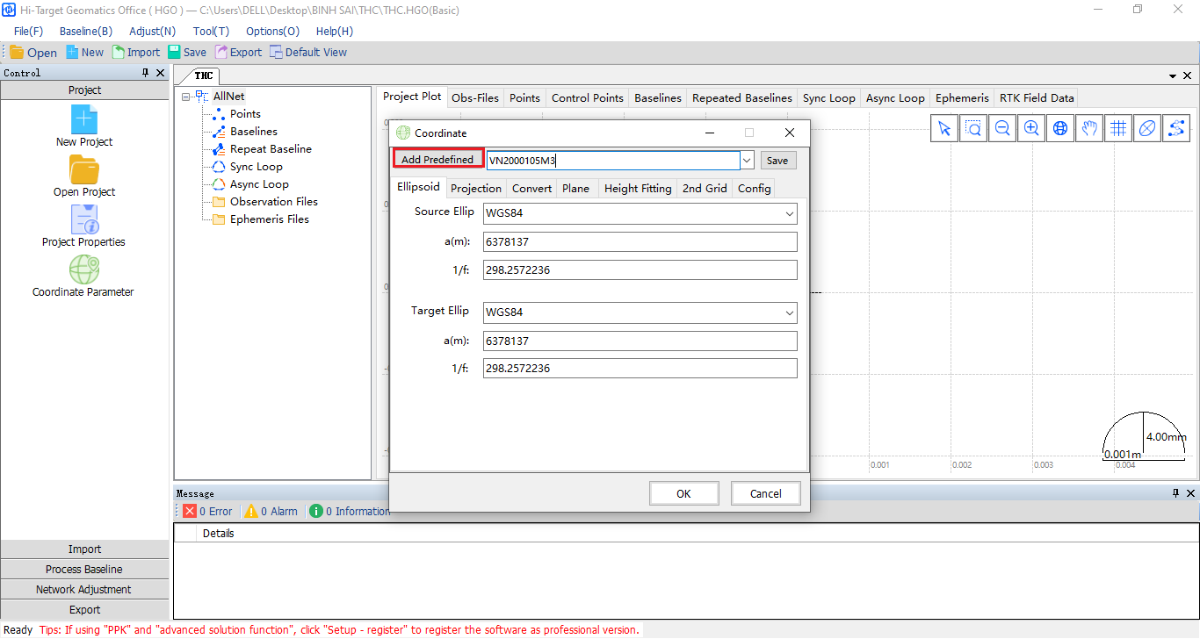Click the globe full-view icon
This screenshot has width=1200, height=639.
[x=1060, y=129]
